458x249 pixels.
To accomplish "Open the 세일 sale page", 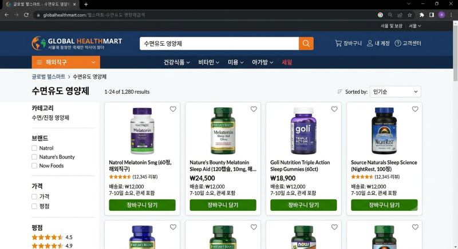I will (287, 62).
